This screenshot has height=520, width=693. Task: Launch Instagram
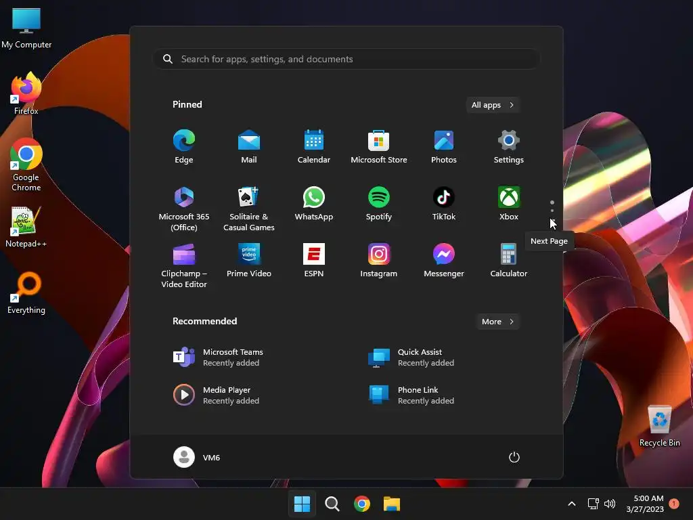pos(379,261)
